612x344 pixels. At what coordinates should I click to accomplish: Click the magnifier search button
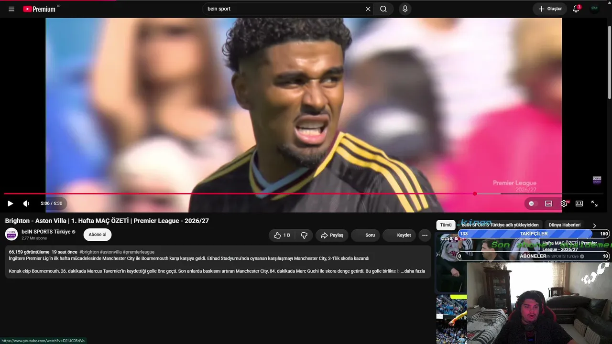tap(383, 9)
